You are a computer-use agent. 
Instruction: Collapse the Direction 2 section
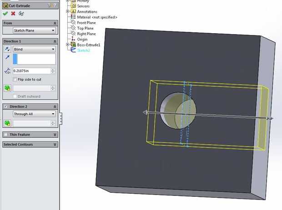coord(55,107)
